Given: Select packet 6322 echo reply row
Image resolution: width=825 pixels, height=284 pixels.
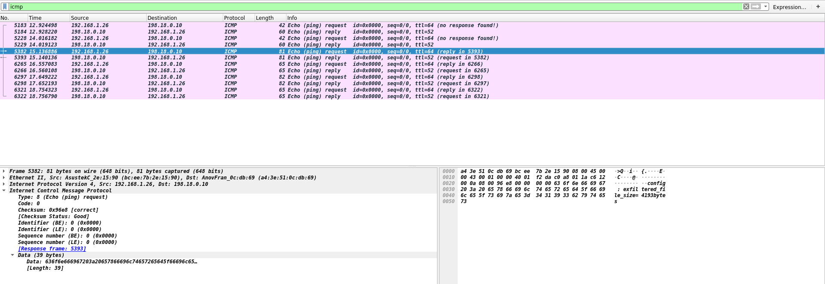Looking at the screenshot, I should tap(412, 96).
